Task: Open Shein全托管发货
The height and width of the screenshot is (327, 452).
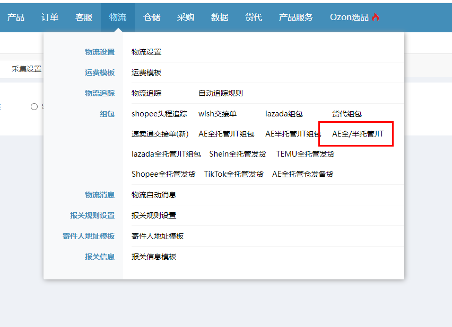Action: tap(238, 154)
